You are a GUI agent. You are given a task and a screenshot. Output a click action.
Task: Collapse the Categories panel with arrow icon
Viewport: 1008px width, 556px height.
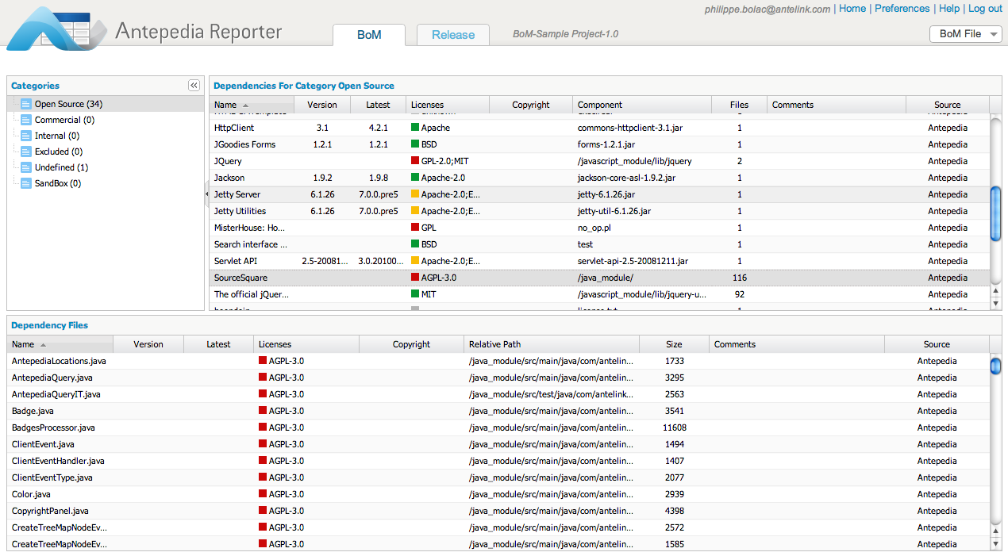coord(194,86)
